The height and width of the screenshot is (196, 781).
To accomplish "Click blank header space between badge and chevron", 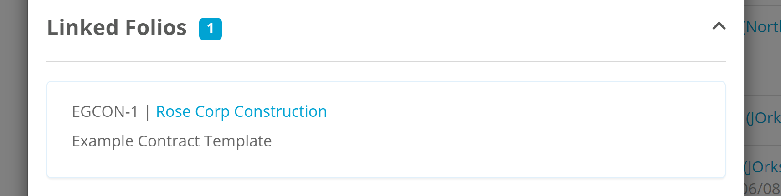I will pos(456,28).
